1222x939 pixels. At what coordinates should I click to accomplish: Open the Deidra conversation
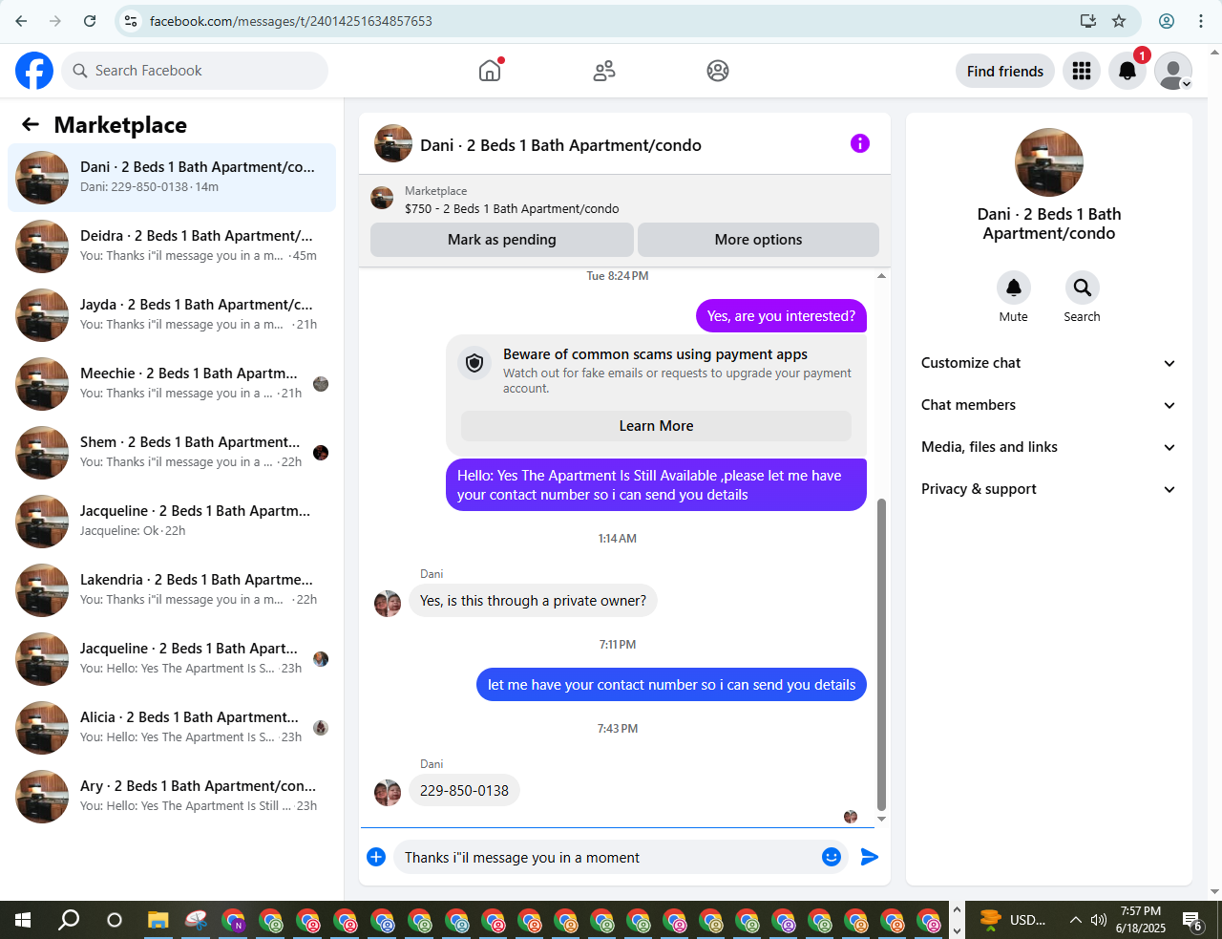point(172,246)
